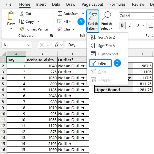The height and width of the screenshot is (154, 154).
Task: Toggle Underline formatting
Action: [138, 25]
